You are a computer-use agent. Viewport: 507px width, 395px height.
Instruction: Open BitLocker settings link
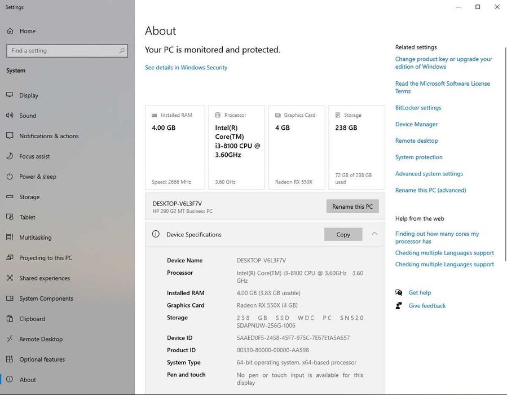click(x=418, y=108)
